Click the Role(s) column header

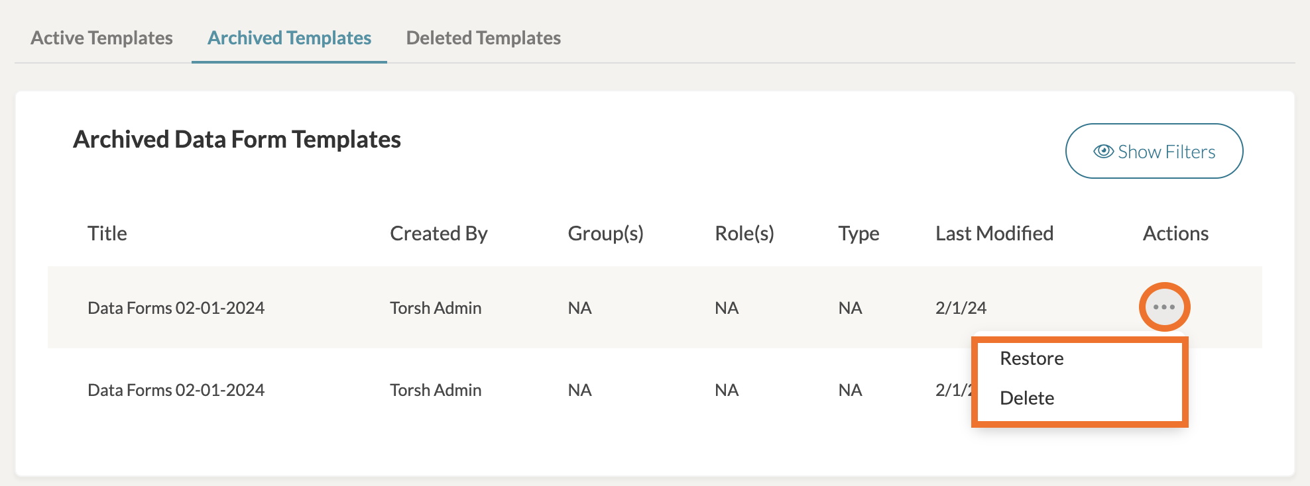tap(744, 234)
